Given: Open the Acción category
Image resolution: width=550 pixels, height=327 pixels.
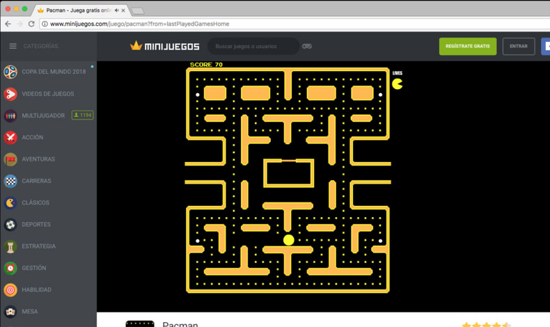Looking at the screenshot, I should coord(33,137).
